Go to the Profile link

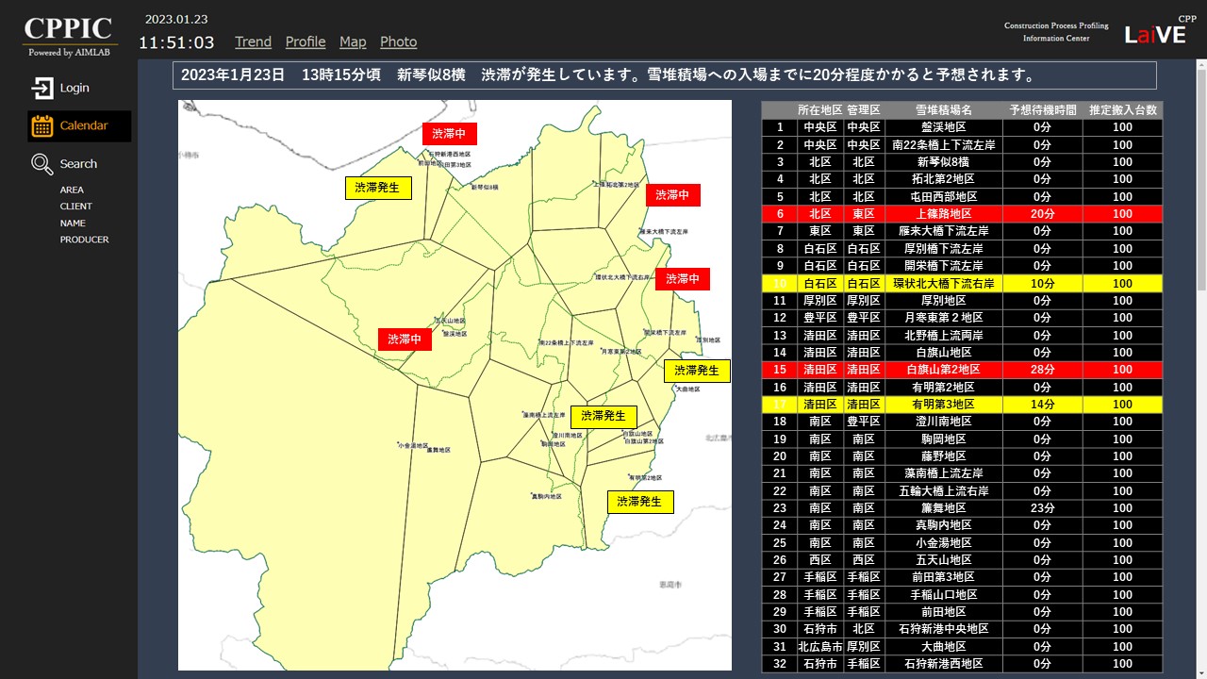(306, 41)
